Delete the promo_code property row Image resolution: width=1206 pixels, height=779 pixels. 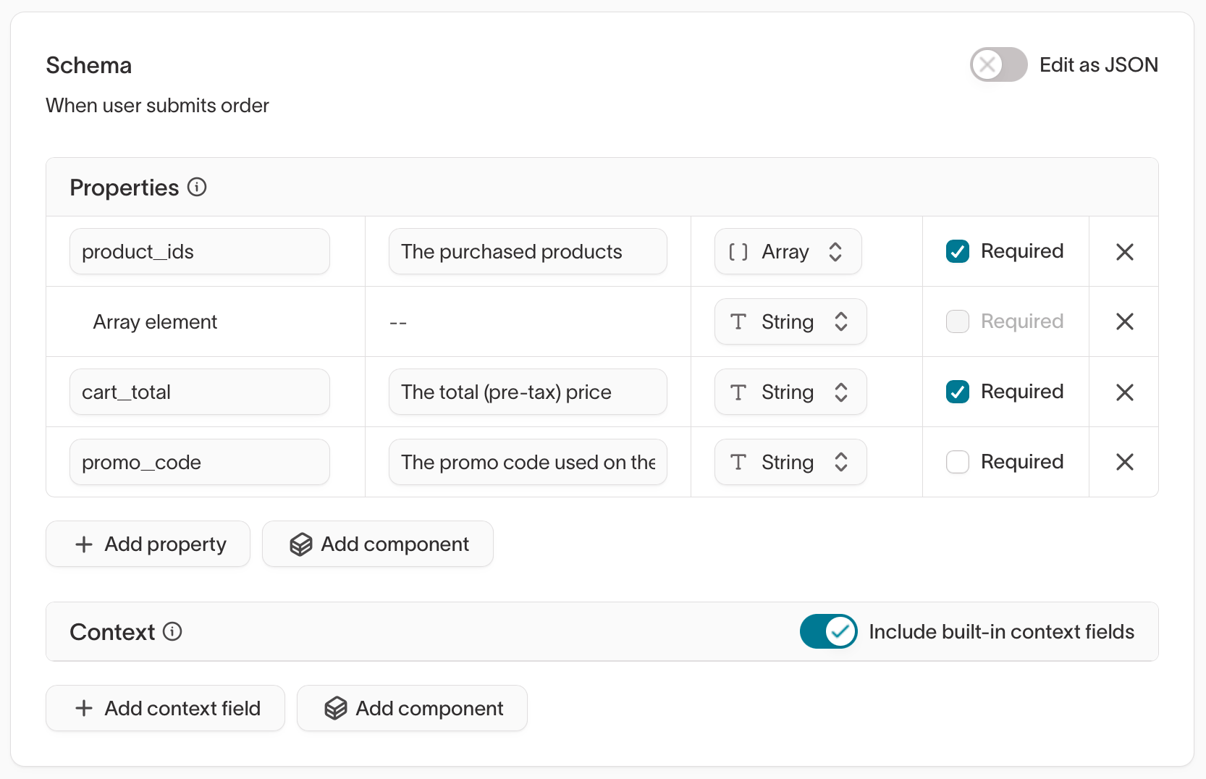pos(1124,462)
